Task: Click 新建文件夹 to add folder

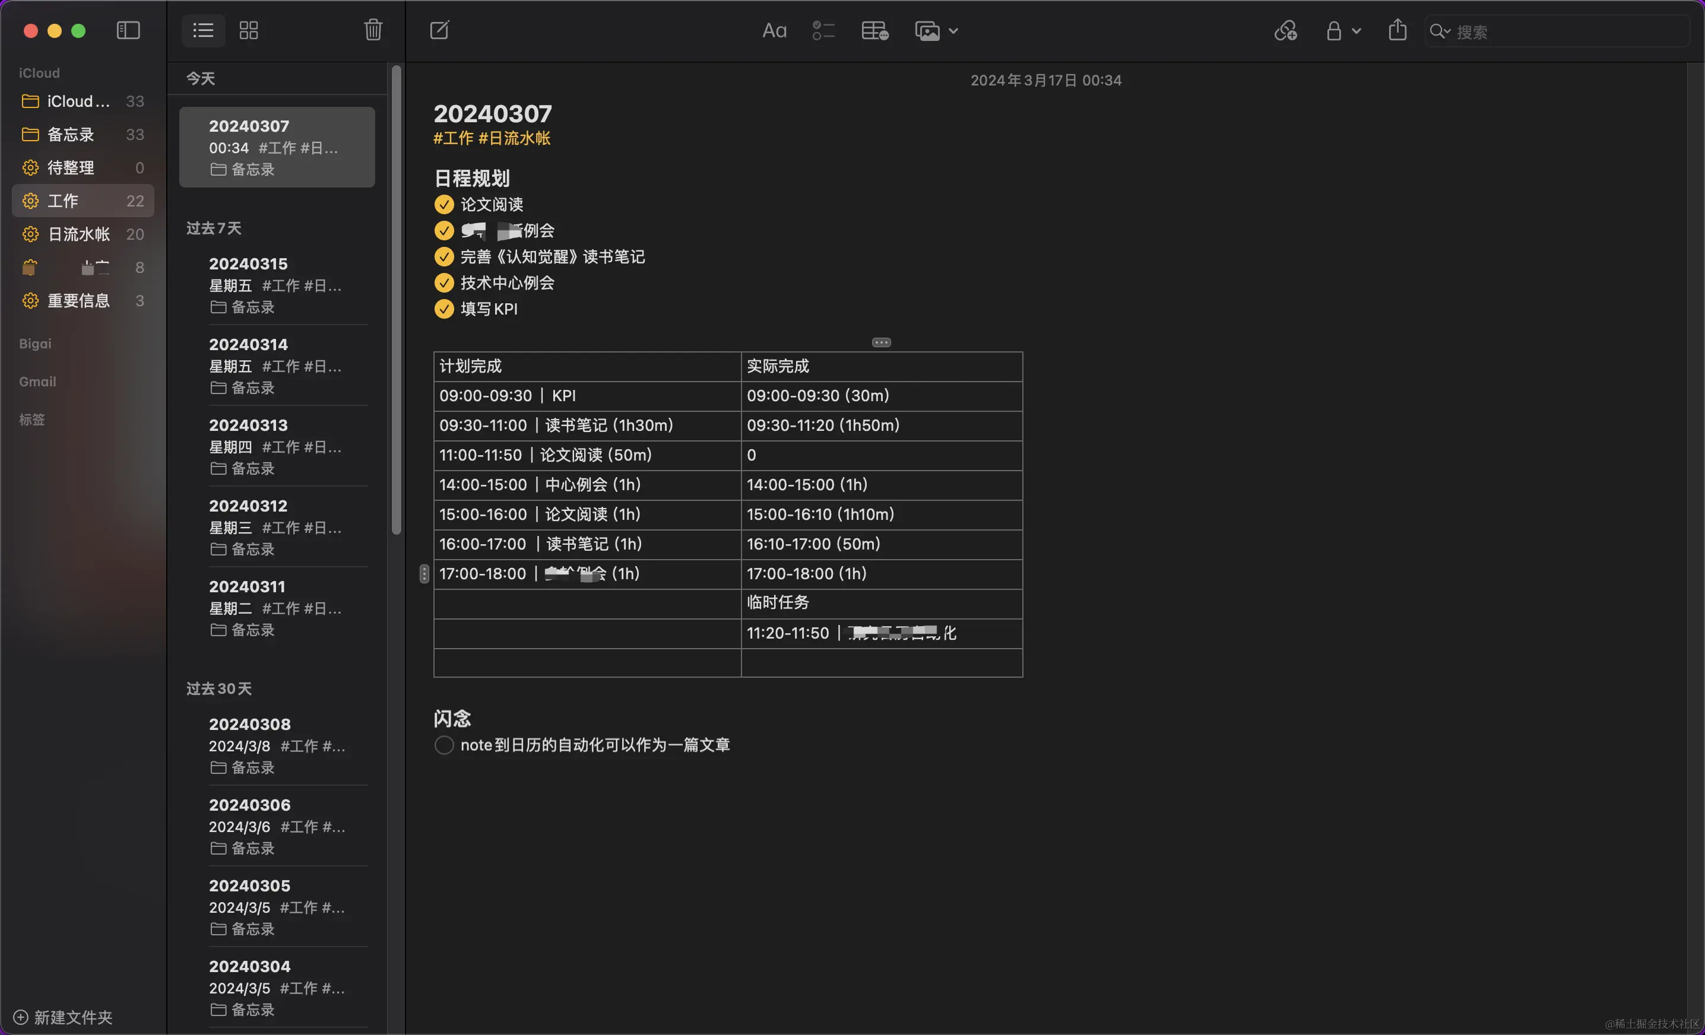Action: pos(64,1017)
